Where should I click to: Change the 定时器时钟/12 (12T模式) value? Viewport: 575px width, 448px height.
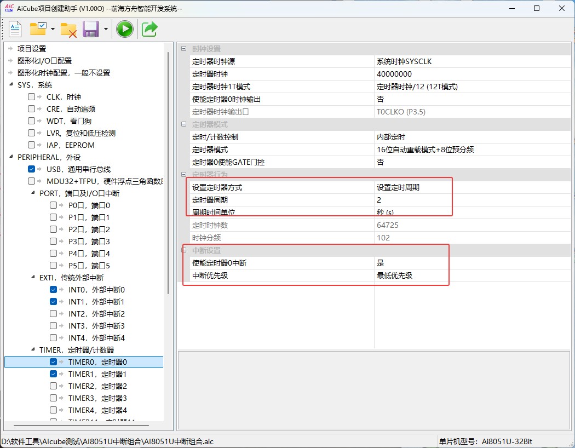click(x=472, y=87)
